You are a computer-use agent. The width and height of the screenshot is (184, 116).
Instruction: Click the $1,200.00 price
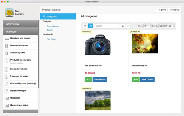(90, 73)
